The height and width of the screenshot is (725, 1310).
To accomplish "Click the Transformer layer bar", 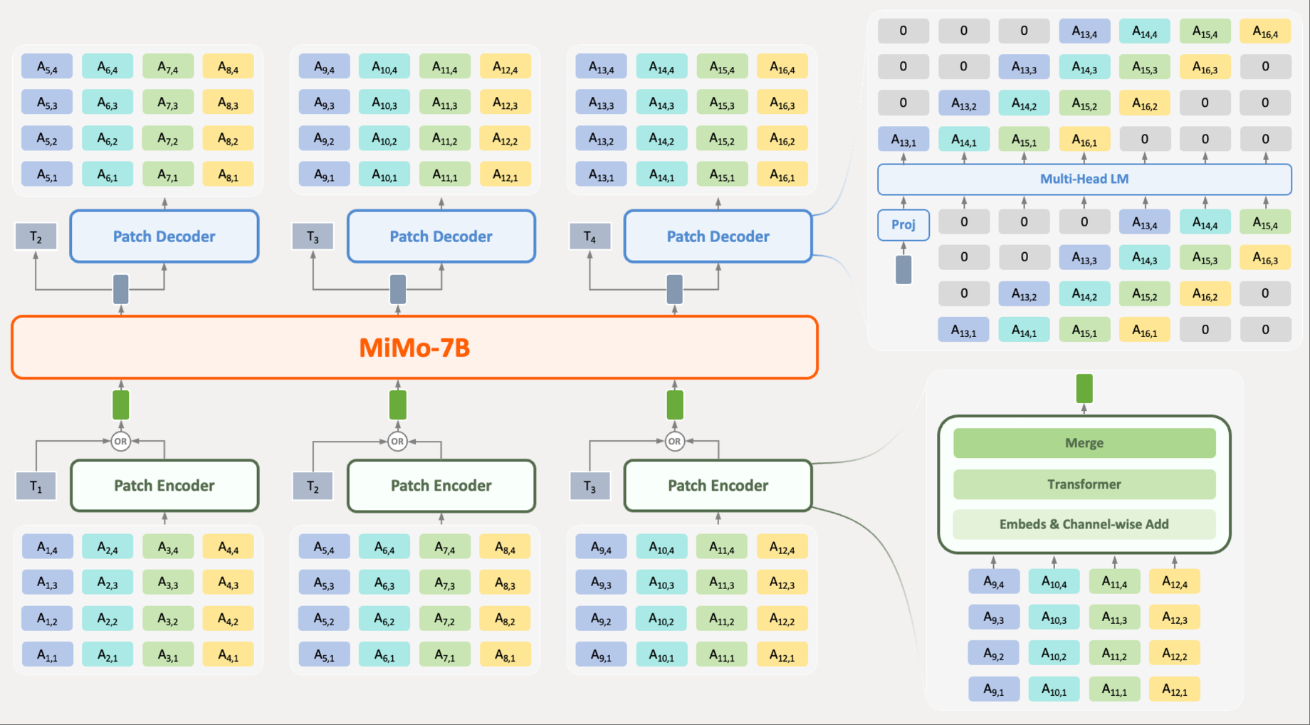I will tap(1084, 484).
